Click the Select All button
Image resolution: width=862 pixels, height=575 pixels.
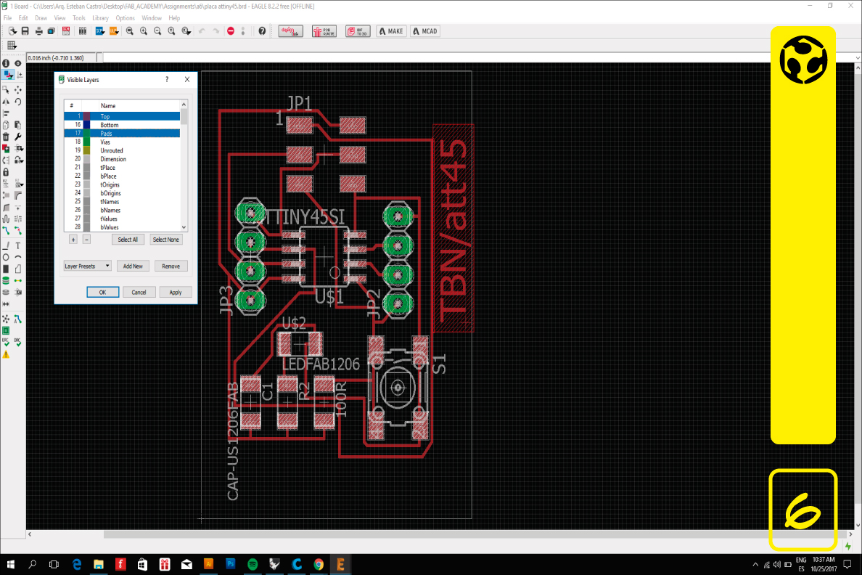click(x=128, y=240)
